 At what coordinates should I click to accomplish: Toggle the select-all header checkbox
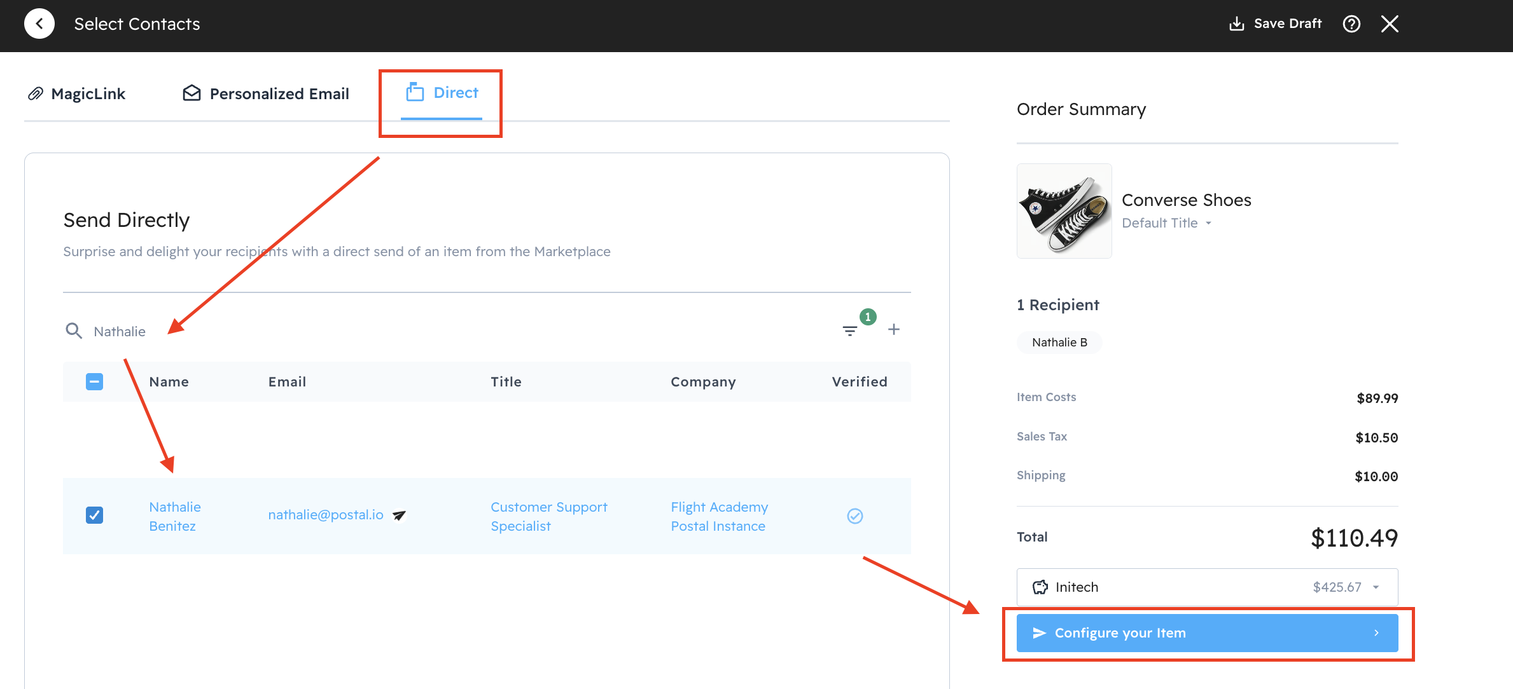[94, 381]
